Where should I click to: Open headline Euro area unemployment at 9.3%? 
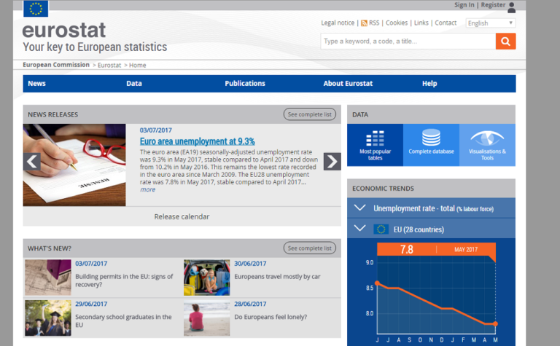coord(197,141)
